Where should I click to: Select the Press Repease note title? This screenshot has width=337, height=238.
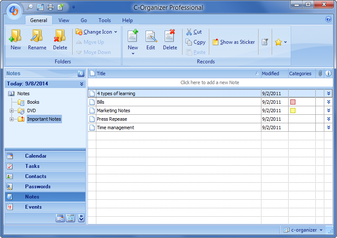click(x=112, y=119)
